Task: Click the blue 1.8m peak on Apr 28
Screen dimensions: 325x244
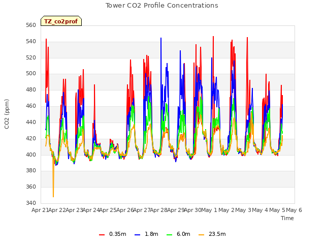Action: point(161,38)
